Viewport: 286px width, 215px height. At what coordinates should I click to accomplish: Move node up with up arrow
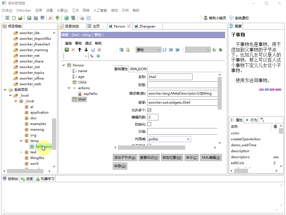click(80, 50)
